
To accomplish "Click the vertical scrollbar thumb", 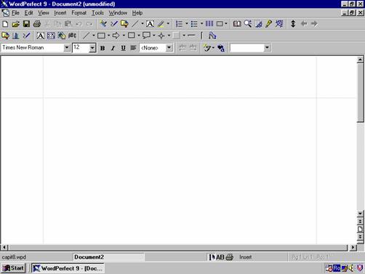I will (360, 92).
